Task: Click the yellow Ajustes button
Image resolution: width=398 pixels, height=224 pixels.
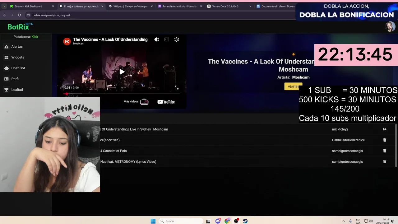Action: pyautogui.click(x=293, y=86)
